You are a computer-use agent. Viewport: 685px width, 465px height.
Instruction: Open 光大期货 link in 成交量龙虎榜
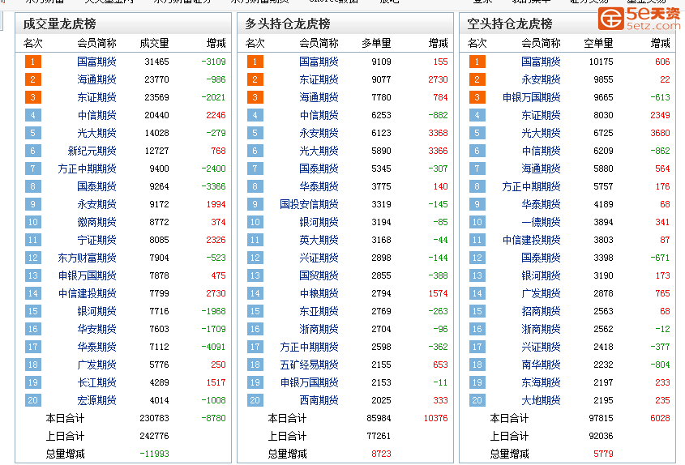click(96, 133)
